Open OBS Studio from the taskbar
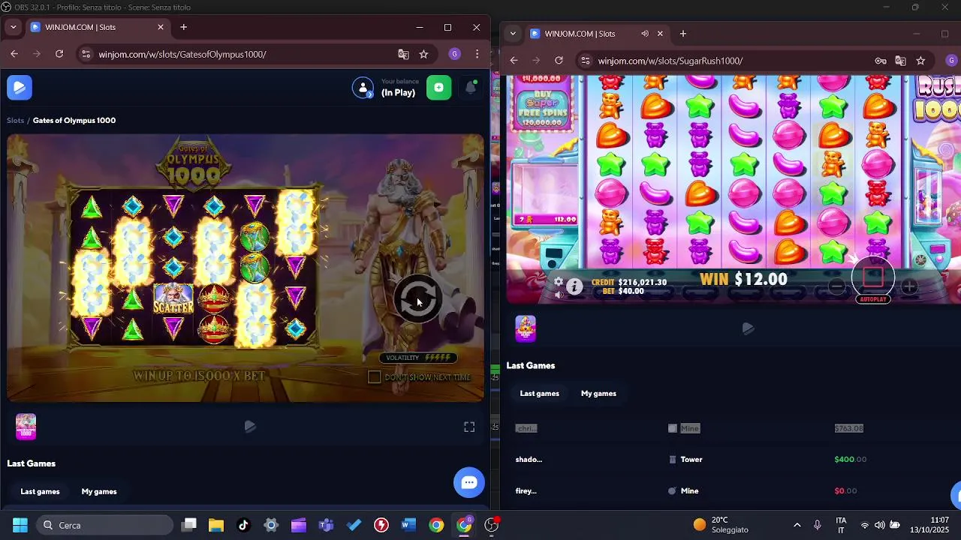961x540 pixels. click(492, 525)
